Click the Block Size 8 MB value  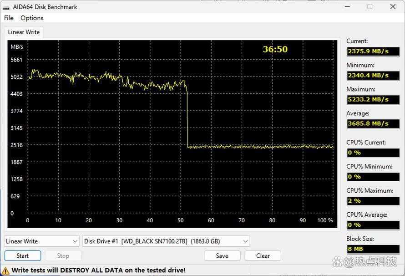click(x=373, y=249)
